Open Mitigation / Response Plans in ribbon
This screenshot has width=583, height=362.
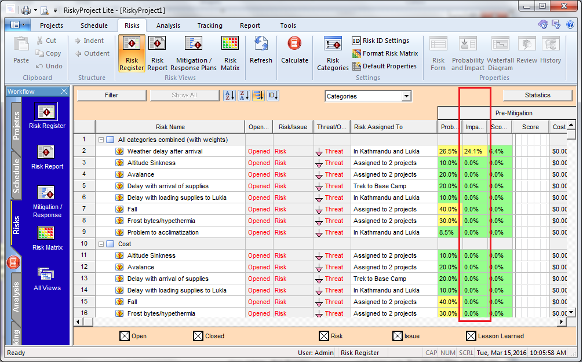coord(194,53)
